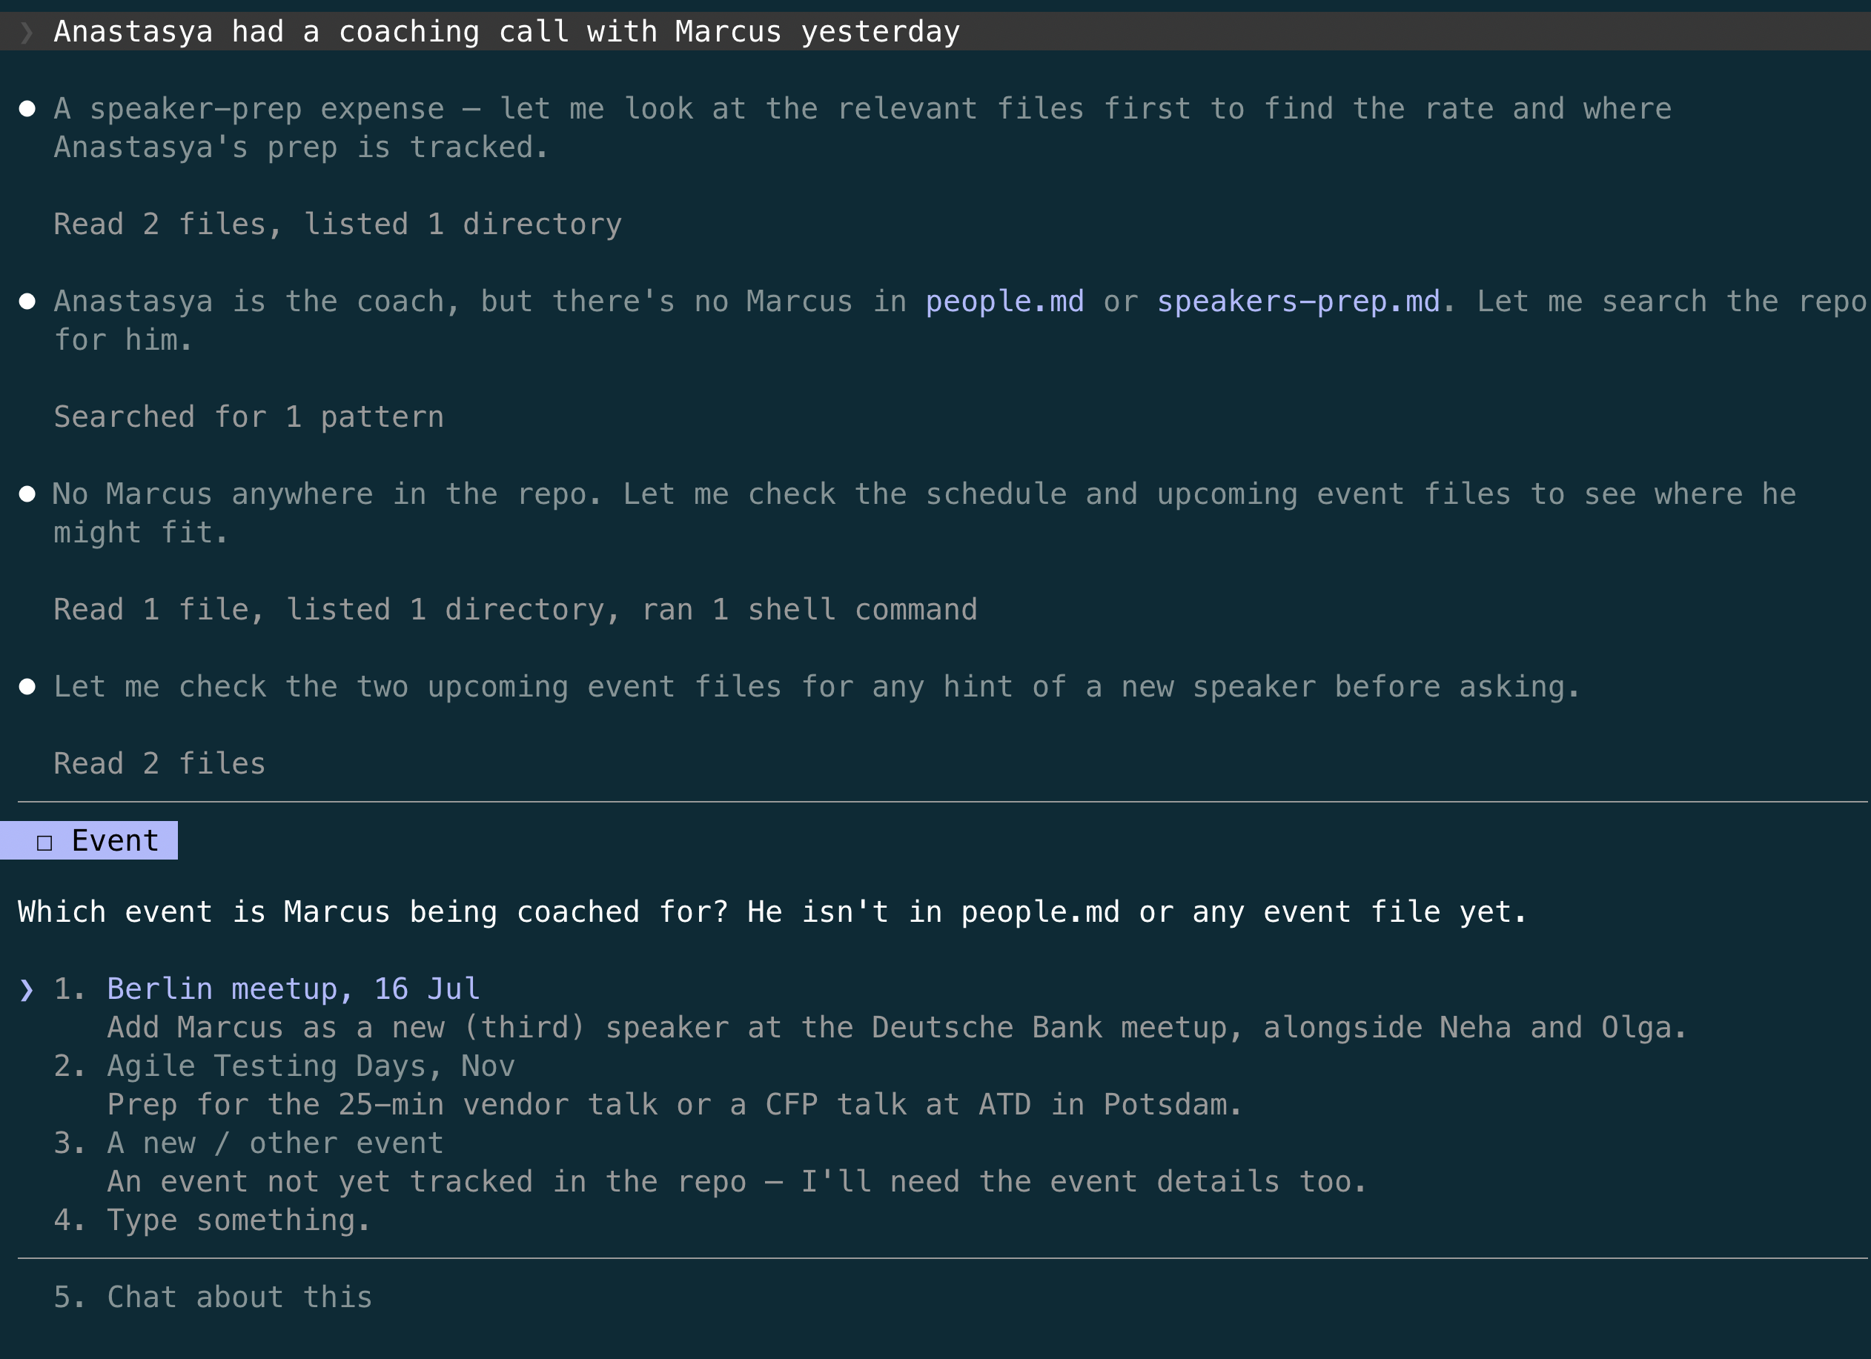Click the bullet before 'A speaker-prep expense'

tap(27, 109)
